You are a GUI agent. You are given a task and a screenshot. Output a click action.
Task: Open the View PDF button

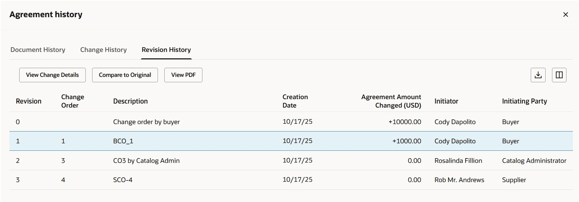click(x=183, y=75)
